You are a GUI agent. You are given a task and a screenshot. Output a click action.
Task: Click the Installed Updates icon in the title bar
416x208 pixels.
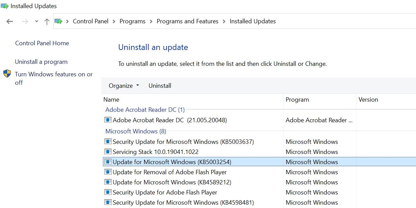pos(5,6)
